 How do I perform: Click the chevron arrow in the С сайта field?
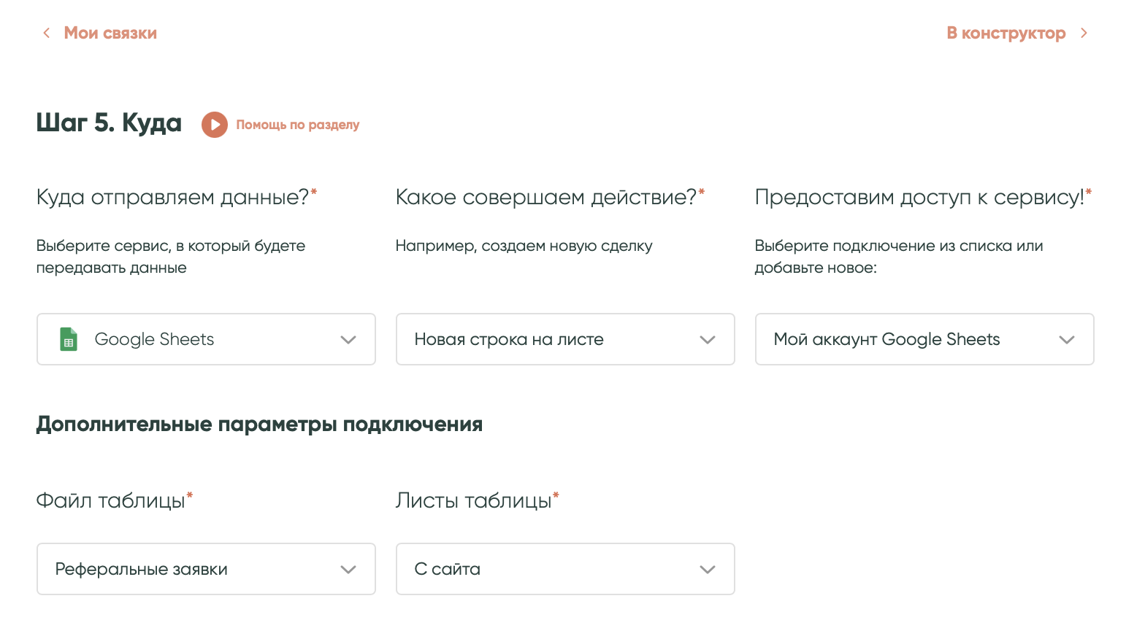707,570
